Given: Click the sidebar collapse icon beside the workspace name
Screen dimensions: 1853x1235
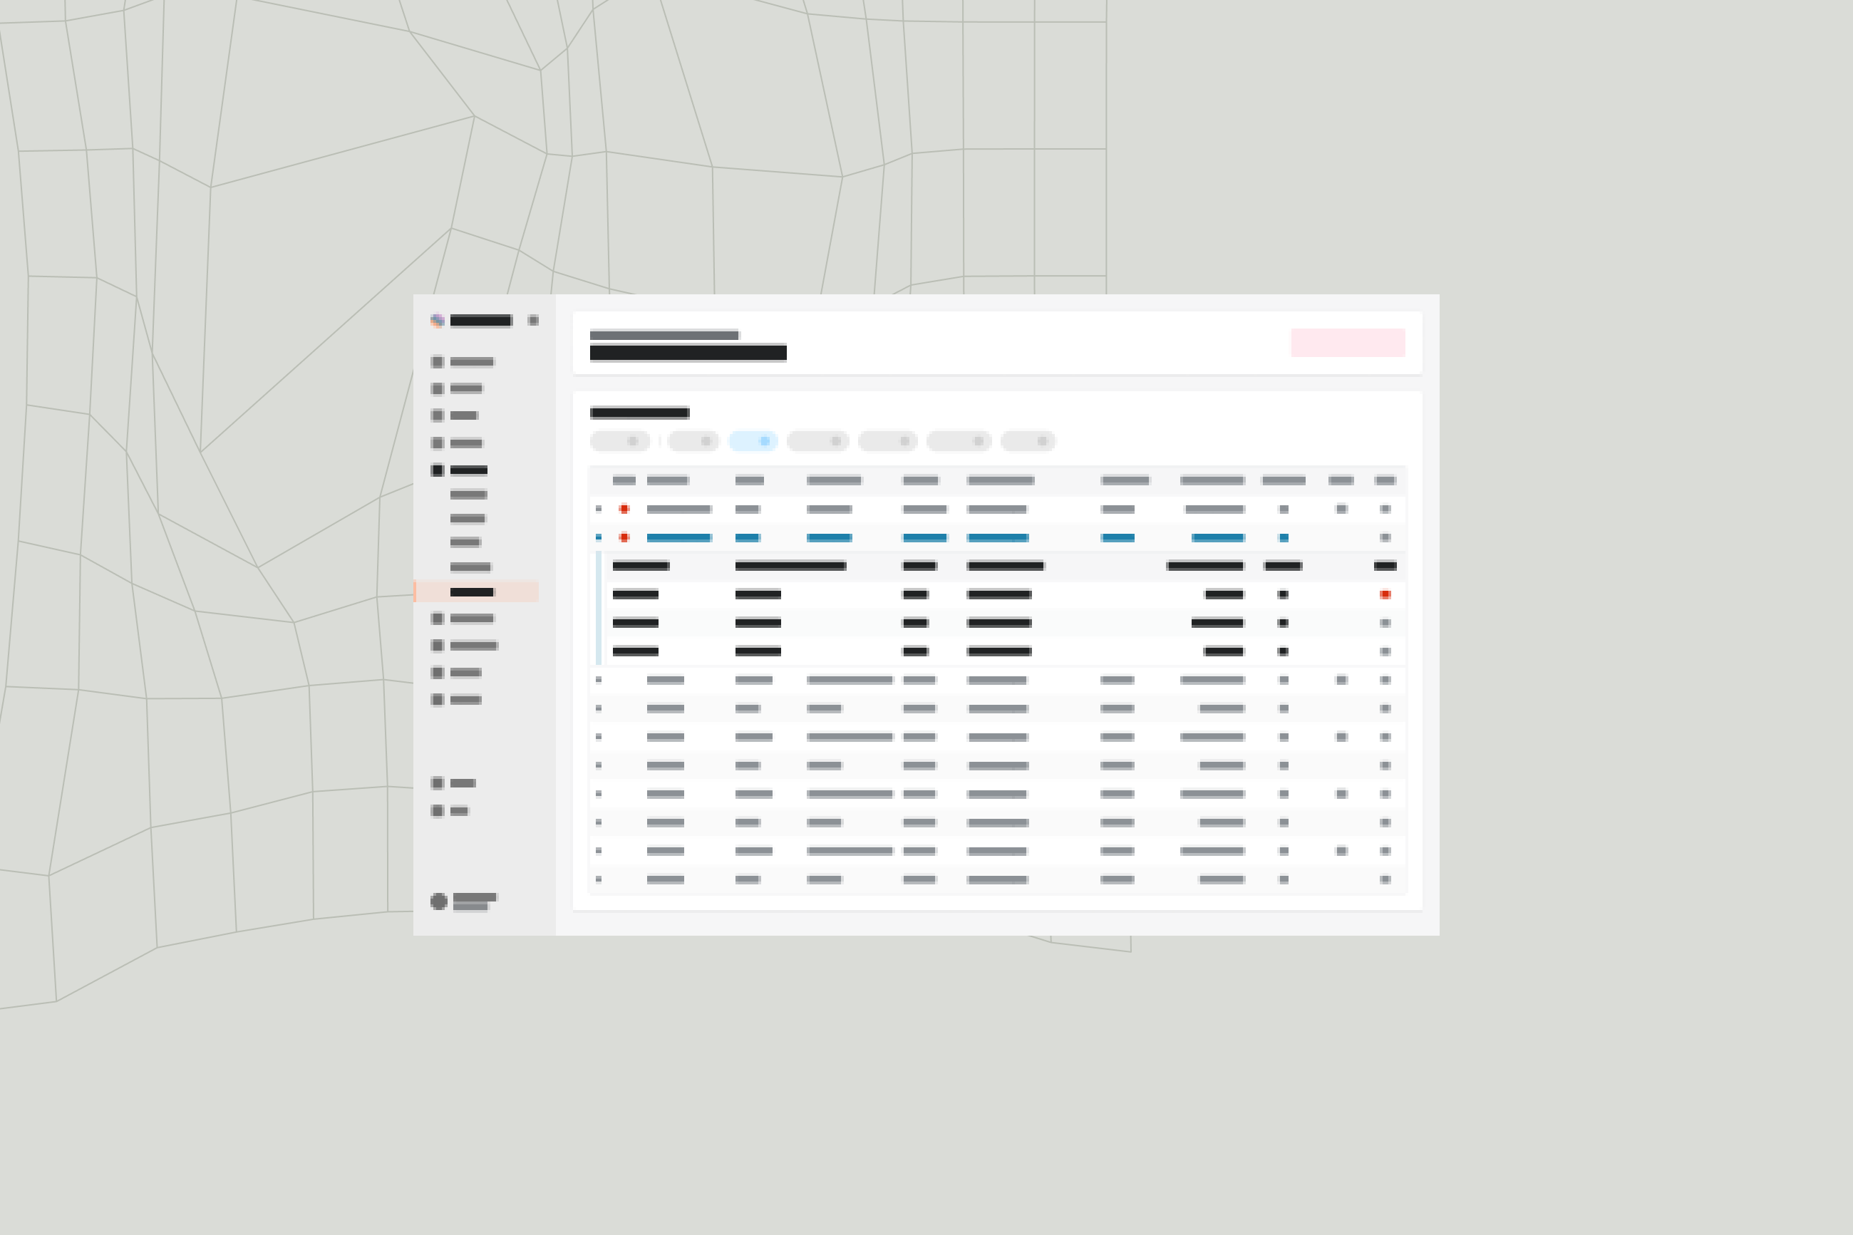Looking at the screenshot, I should point(532,321).
